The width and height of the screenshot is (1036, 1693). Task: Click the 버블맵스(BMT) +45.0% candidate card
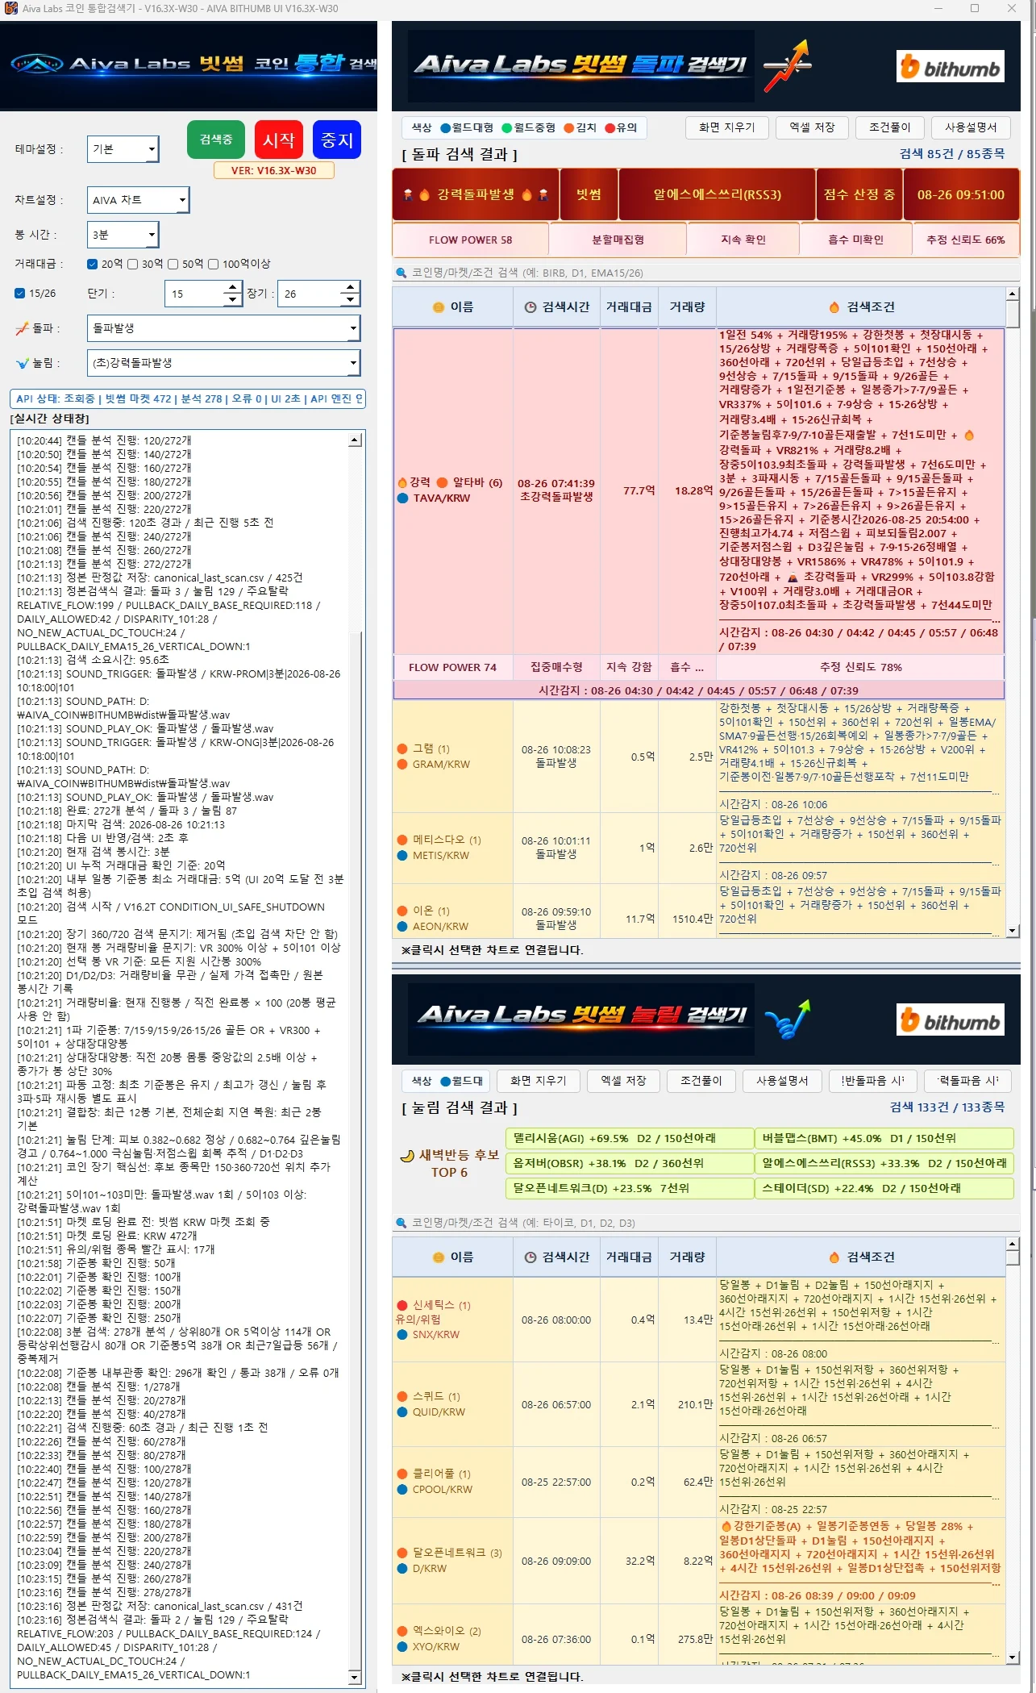tap(884, 1138)
